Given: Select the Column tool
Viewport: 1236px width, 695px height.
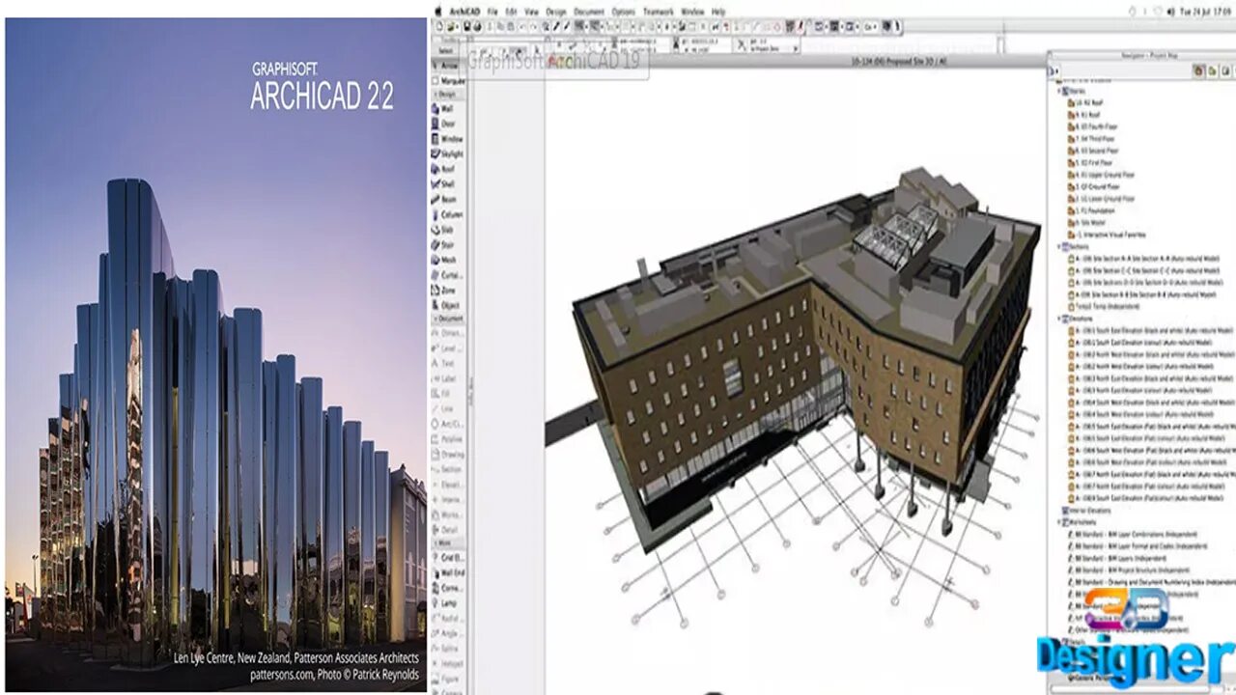Looking at the screenshot, I should point(449,214).
